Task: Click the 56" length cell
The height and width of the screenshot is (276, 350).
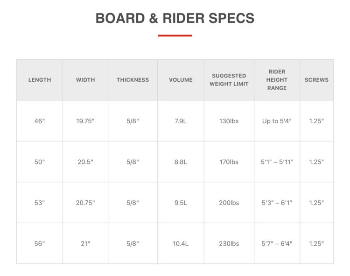Action: [40, 243]
